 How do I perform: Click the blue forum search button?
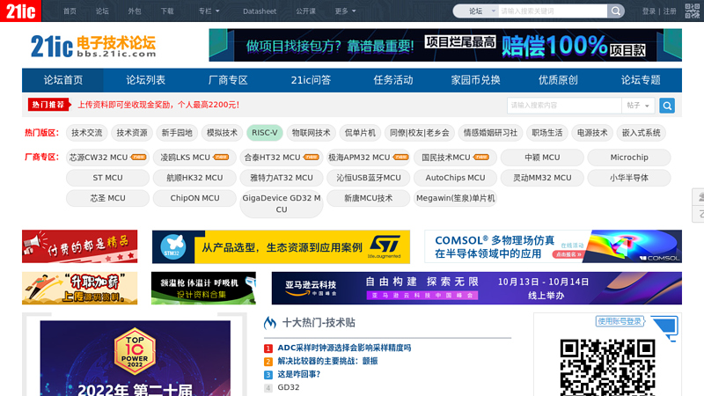click(667, 106)
